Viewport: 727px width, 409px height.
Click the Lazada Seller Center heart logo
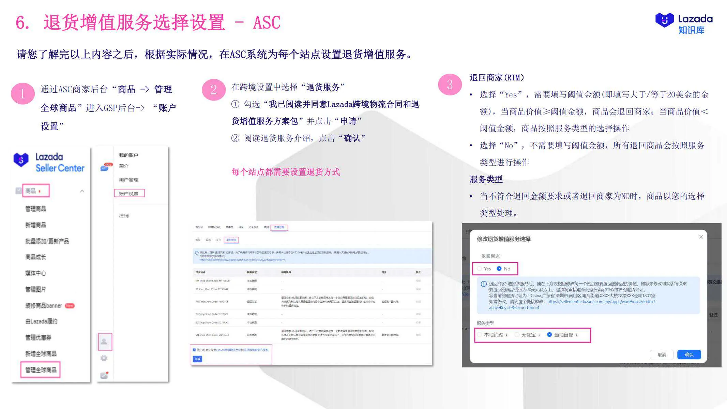21,160
